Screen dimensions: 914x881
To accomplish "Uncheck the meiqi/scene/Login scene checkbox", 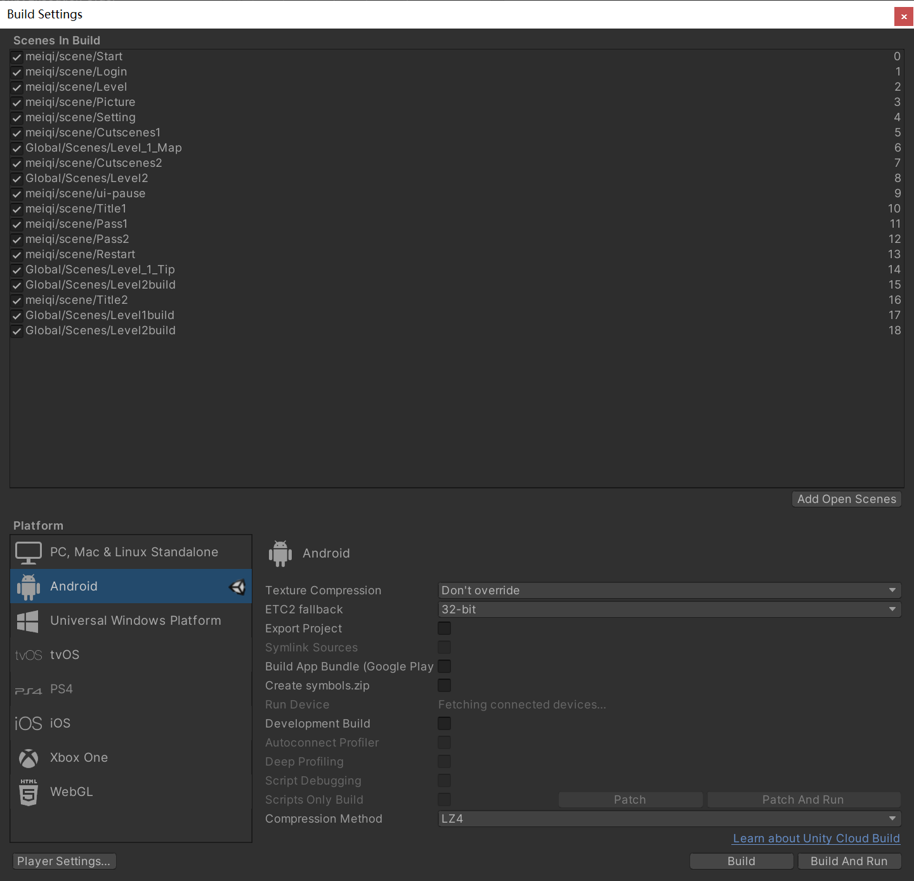I will [17, 72].
